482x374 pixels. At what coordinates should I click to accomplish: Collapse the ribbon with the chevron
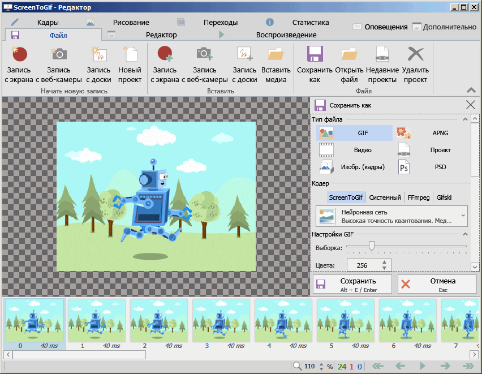[471, 90]
